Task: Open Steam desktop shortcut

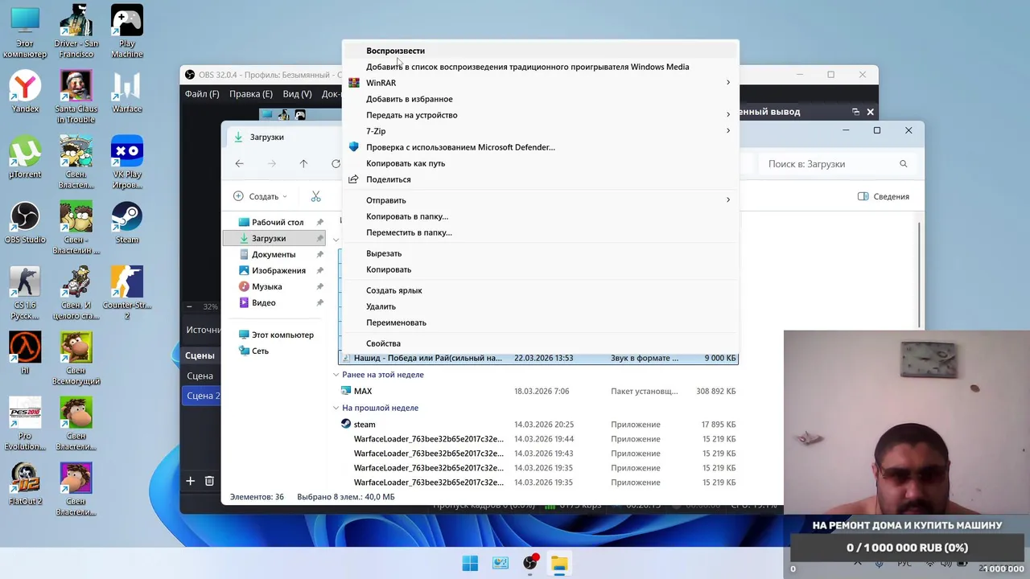Action: point(126,222)
